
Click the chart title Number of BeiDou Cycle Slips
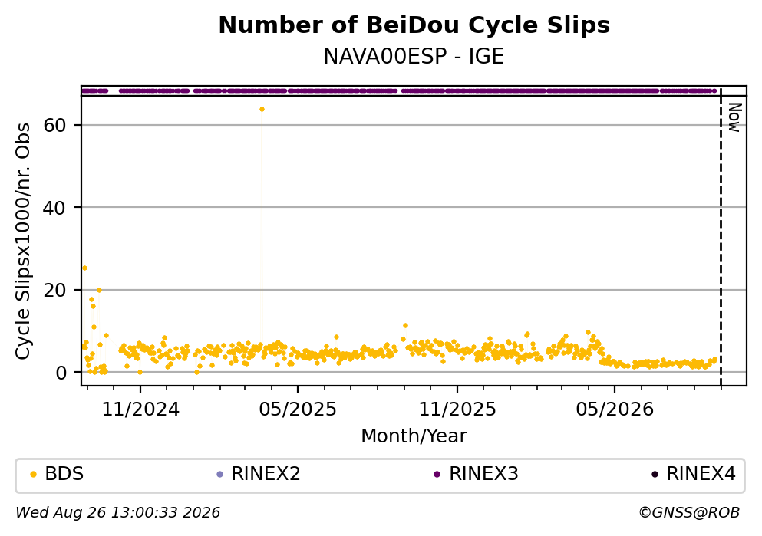[x=414, y=25]
